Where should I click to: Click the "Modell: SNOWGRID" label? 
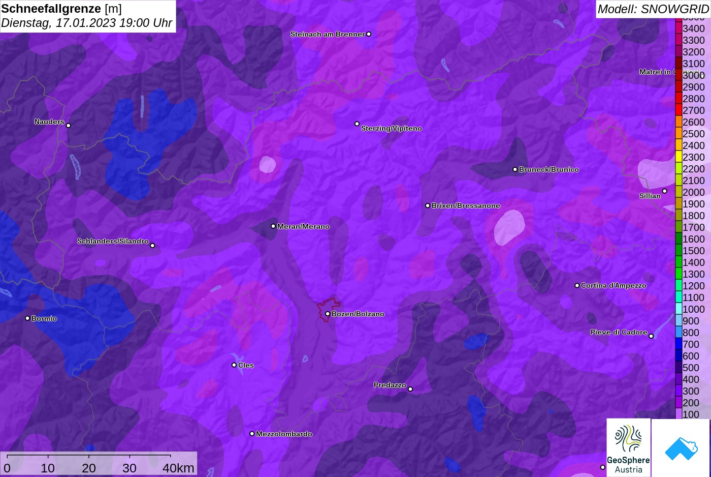[653, 9]
